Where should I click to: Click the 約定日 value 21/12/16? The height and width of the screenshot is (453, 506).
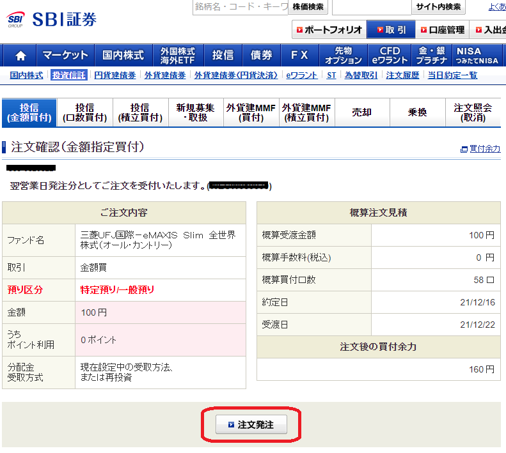click(478, 302)
